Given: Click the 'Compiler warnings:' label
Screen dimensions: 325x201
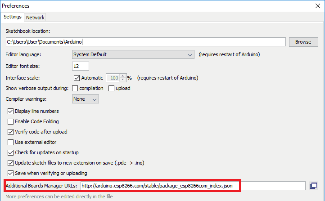Looking at the screenshot, I should coord(26,99).
